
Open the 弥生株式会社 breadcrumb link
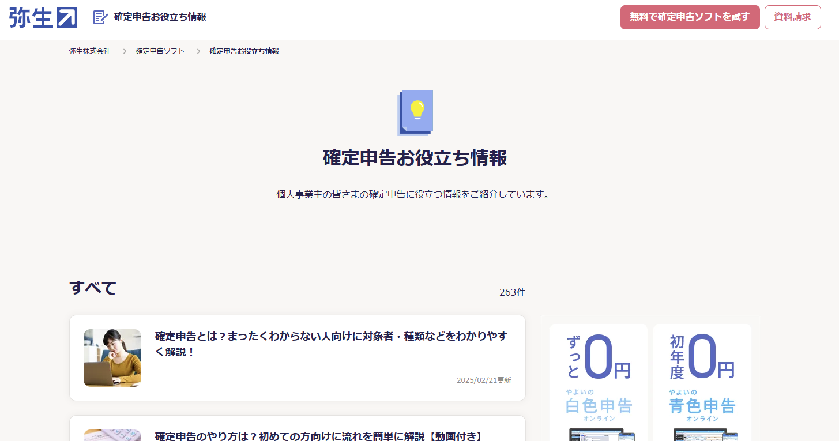click(x=88, y=51)
